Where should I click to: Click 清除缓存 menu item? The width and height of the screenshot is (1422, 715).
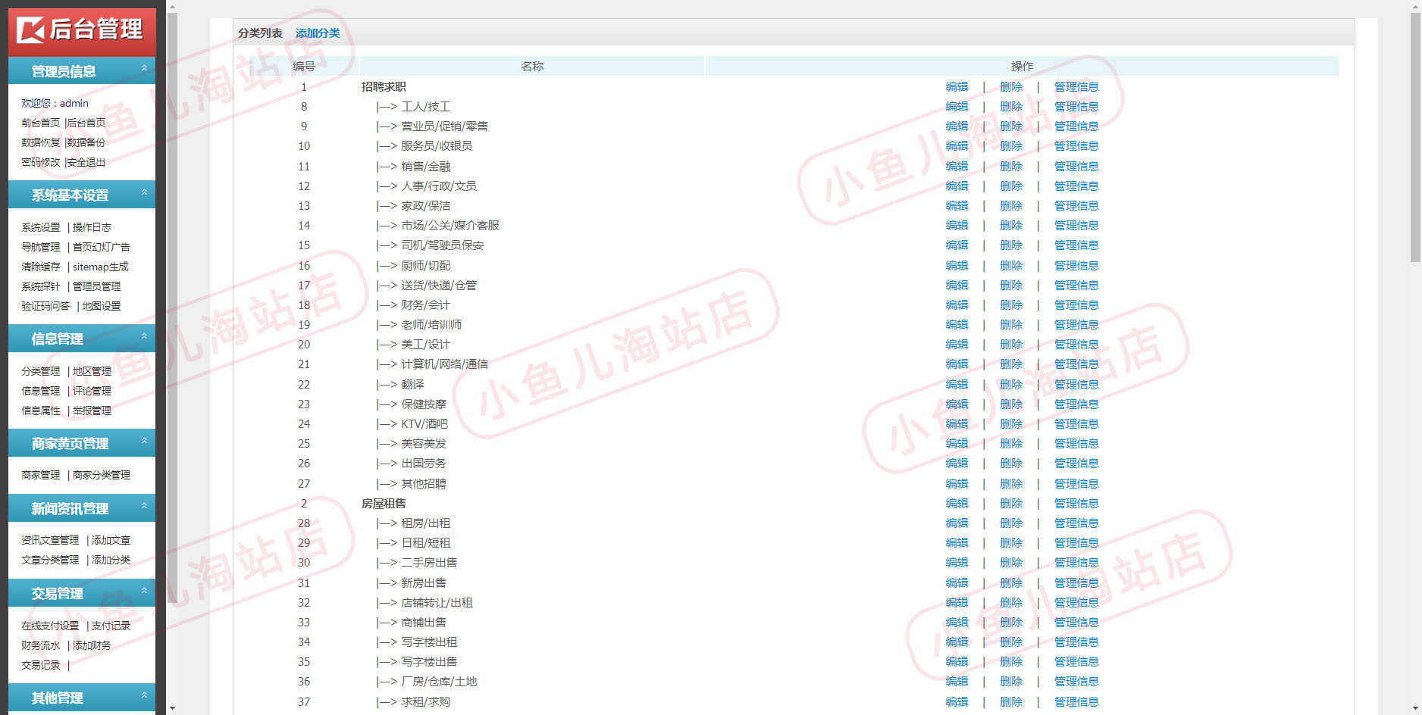tap(40, 267)
